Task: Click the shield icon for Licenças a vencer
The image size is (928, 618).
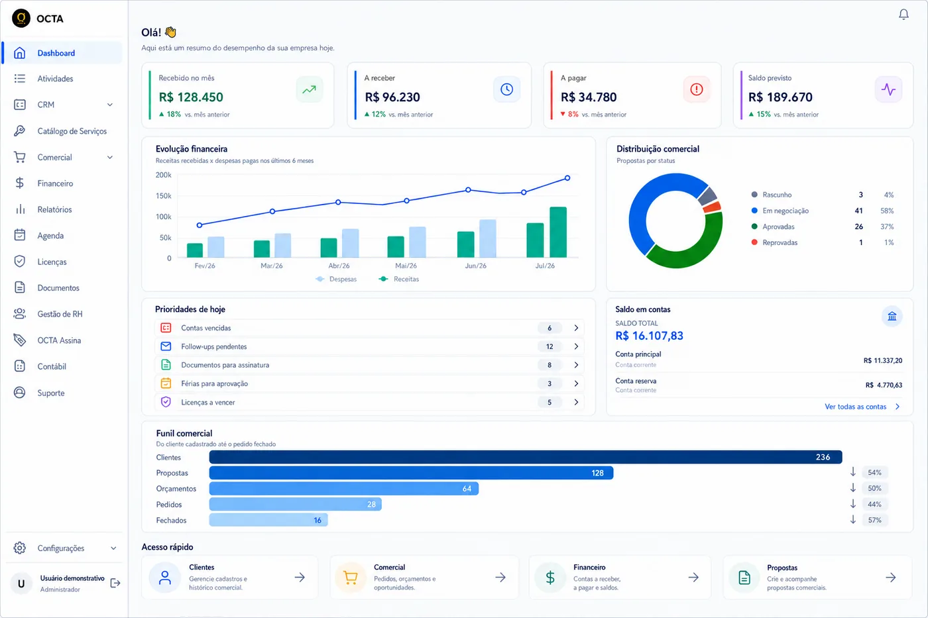Action: pyautogui.click(x=166, y=402)
